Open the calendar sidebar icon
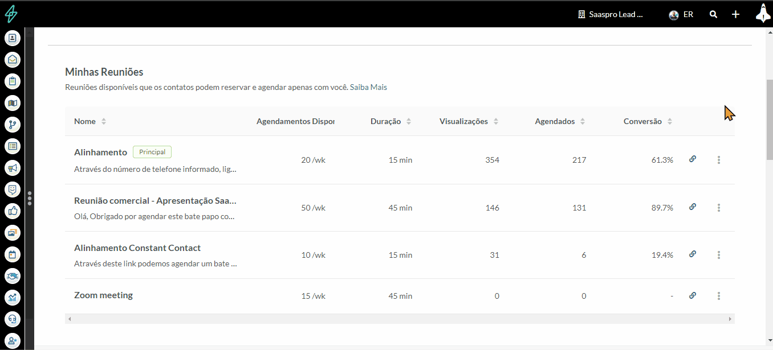The height and width of the screenshot is (350, 773). click(x=13, y=254)
